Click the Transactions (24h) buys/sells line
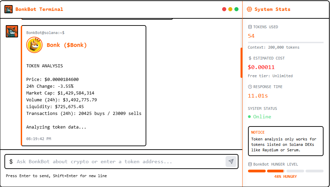330x187 pixels. 84,113
